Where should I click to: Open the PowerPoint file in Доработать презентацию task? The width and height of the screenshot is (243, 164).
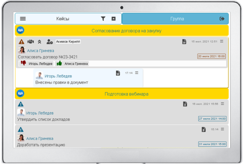click(204, 129)
